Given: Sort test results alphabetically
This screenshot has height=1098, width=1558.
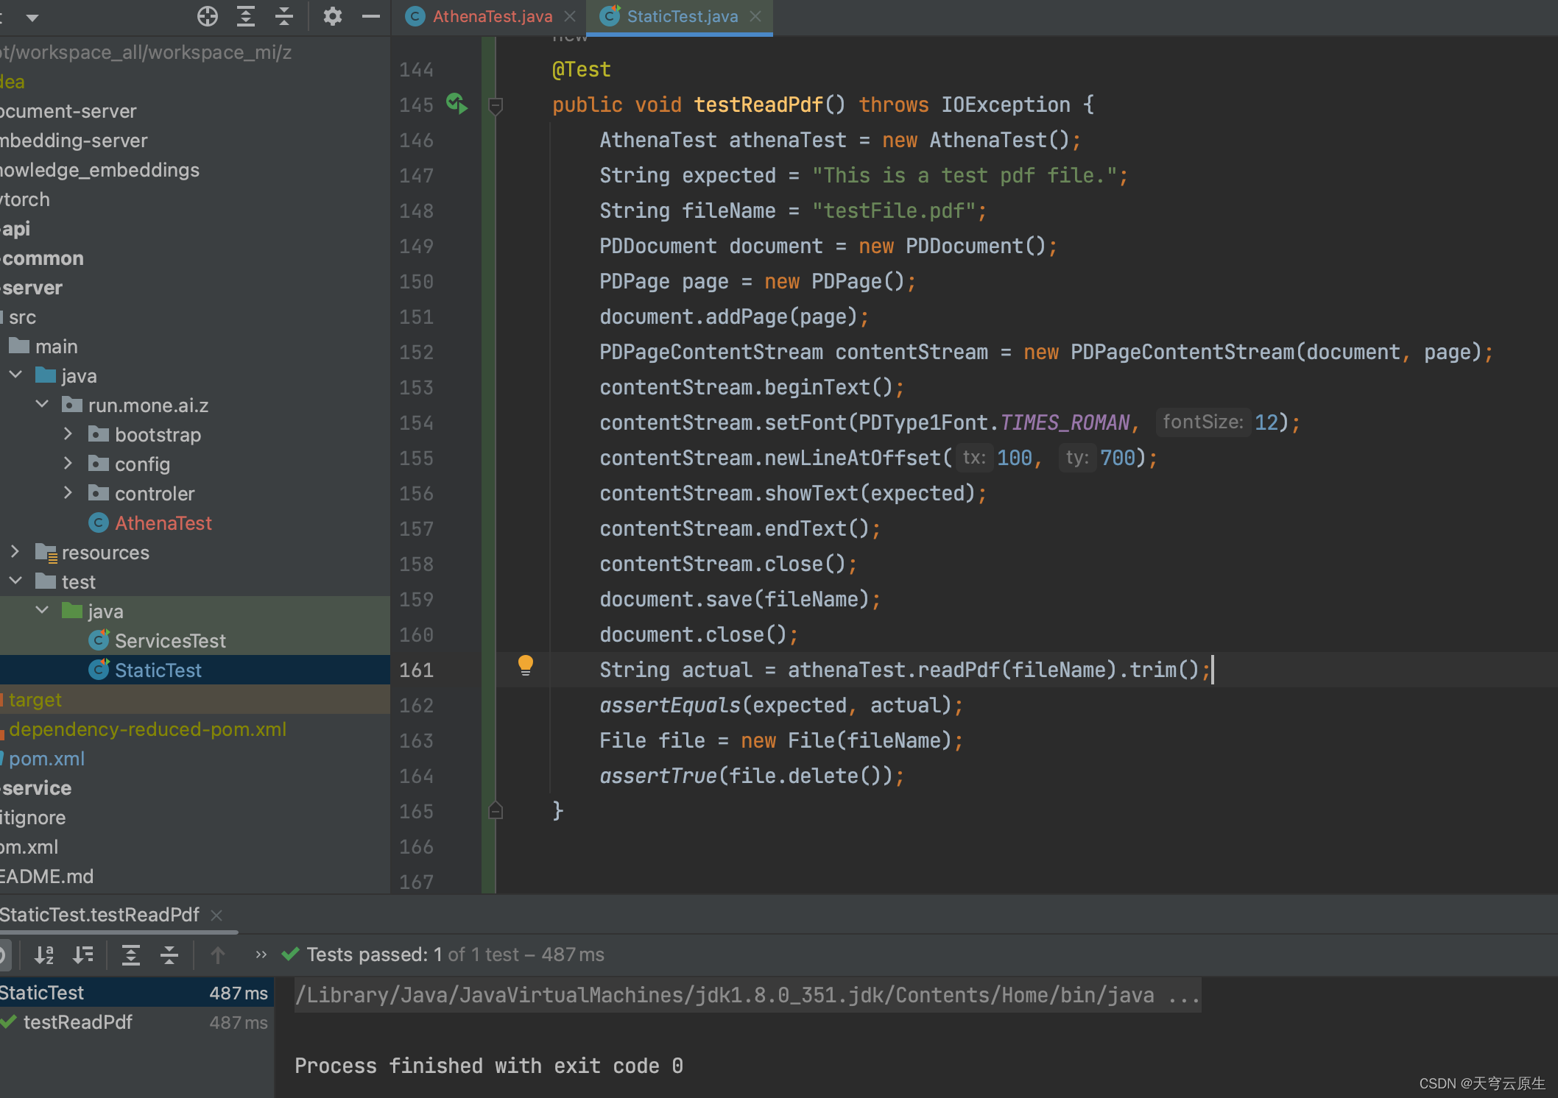Looking at the screenshot, I should pyautogui.click(x=44, y=955).
